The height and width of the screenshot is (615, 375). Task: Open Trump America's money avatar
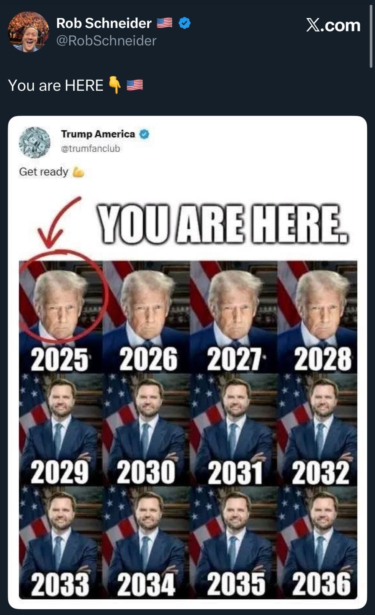[35, 142]
